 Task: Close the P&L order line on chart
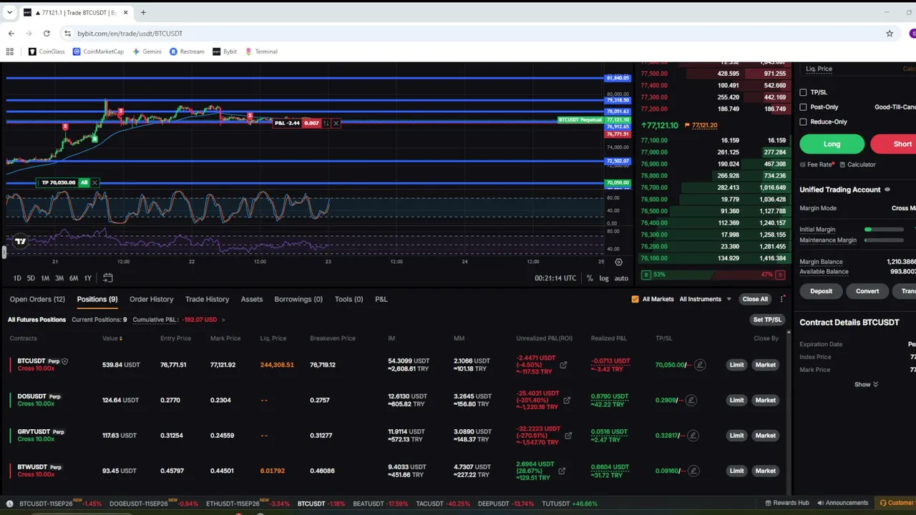[336, 123]
